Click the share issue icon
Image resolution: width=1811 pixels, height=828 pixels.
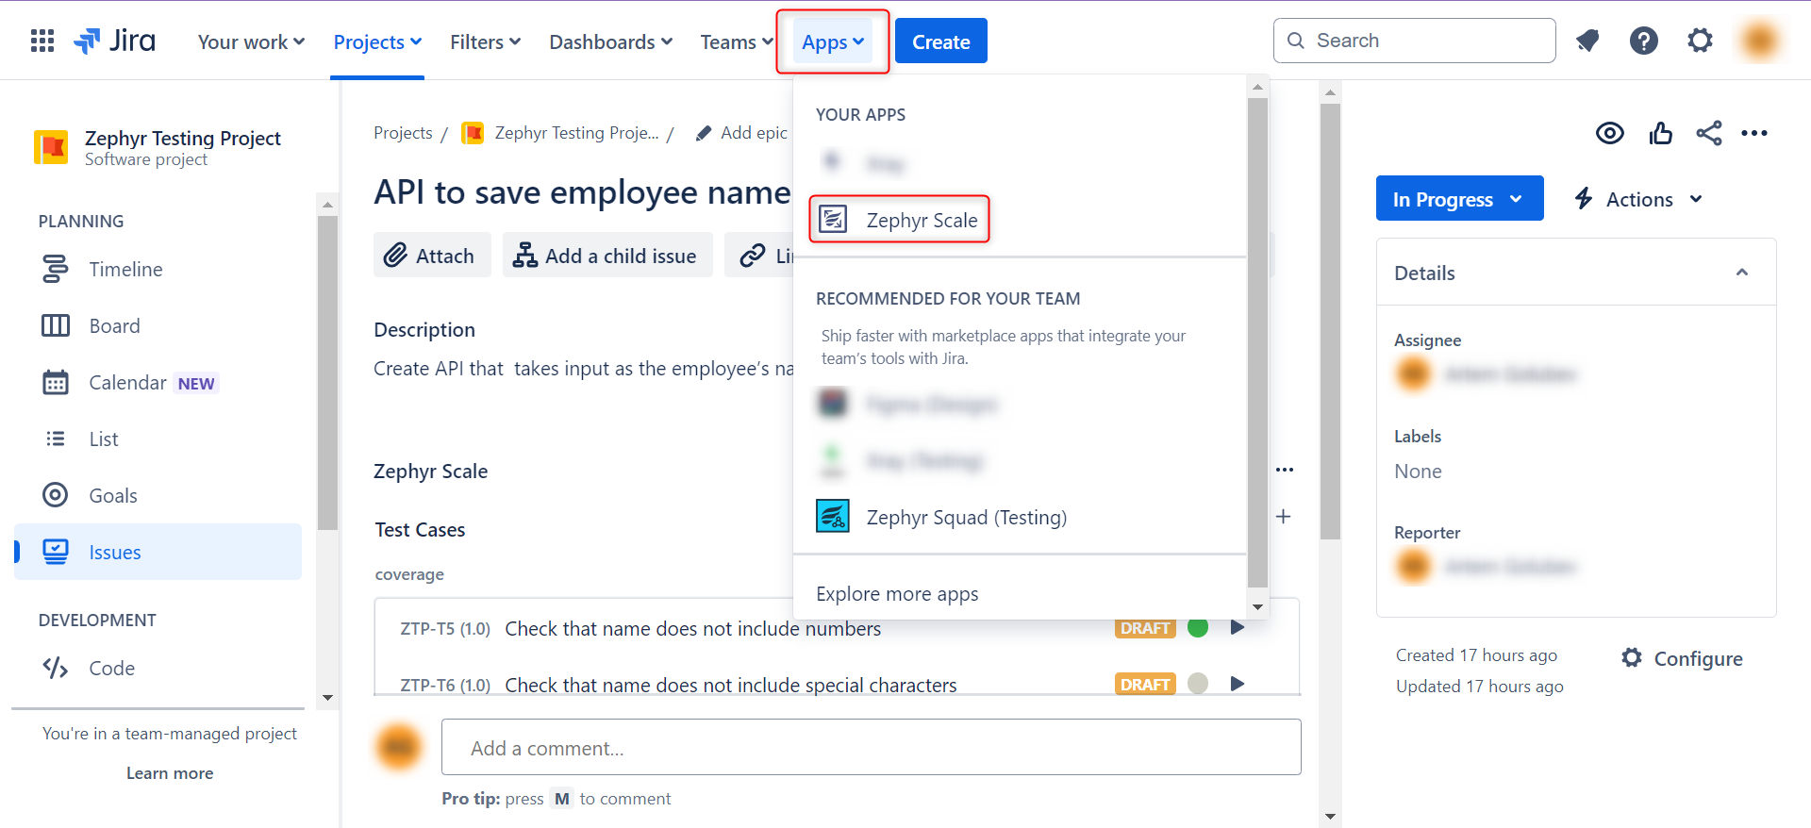coord(1708,133)
